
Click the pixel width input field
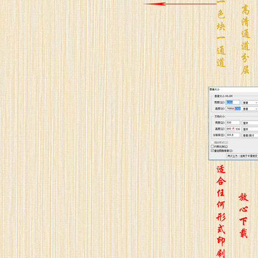[x=233, y=102]
